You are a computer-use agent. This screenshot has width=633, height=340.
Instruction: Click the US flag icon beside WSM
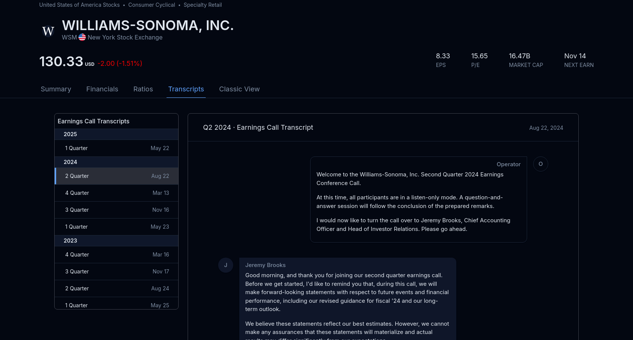(x=82, y=37)
